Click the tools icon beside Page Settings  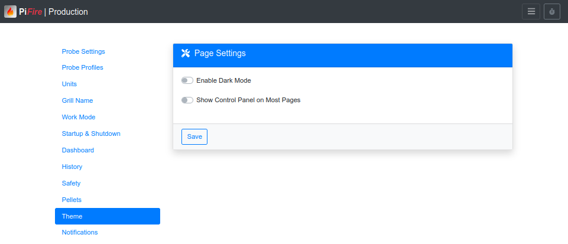click(x=186, y=53)
